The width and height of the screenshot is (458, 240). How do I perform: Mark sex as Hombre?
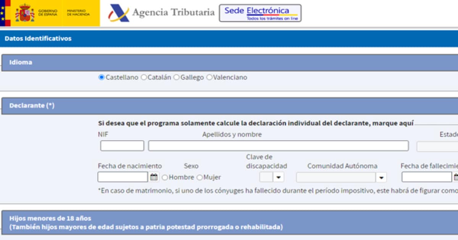pos(165,178)
